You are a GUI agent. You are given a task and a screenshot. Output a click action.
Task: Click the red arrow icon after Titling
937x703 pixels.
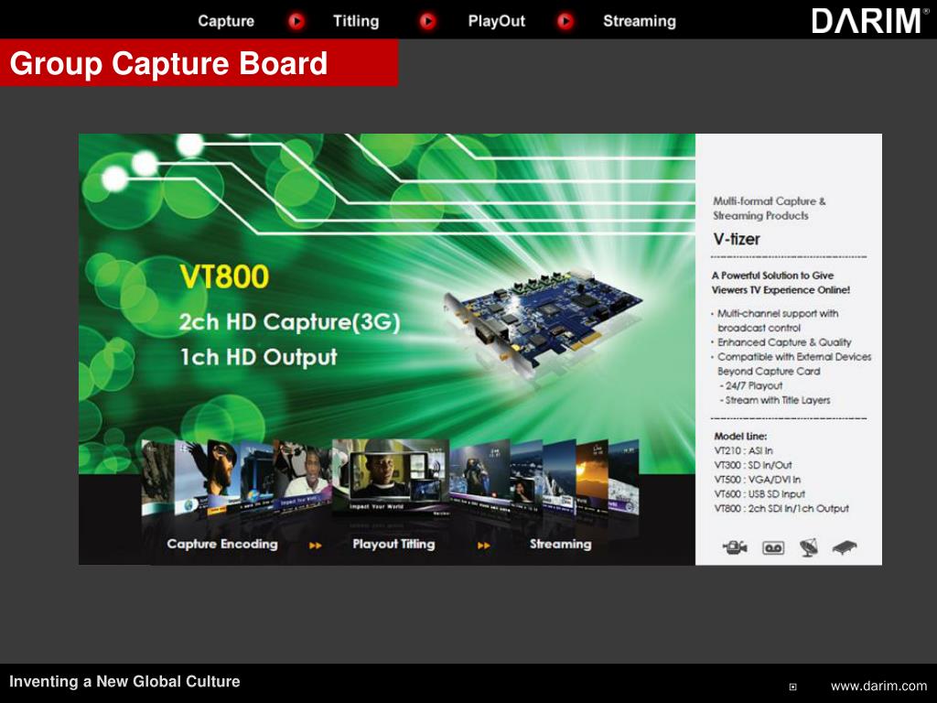coord(427,22)
